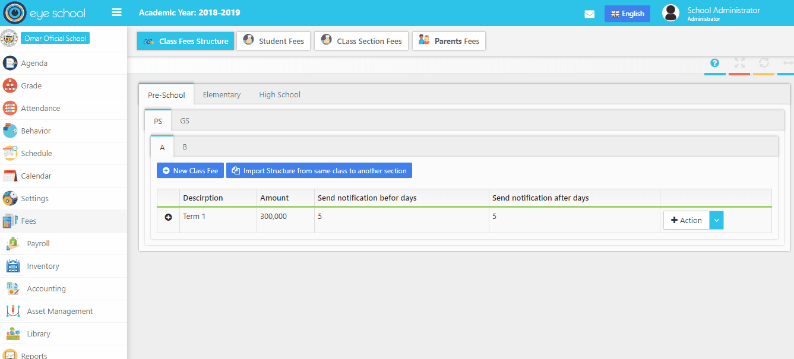The height and width of the screenshot is (359, 794).
Task: Expand the Term 1 row details
Action: [168, 218]
